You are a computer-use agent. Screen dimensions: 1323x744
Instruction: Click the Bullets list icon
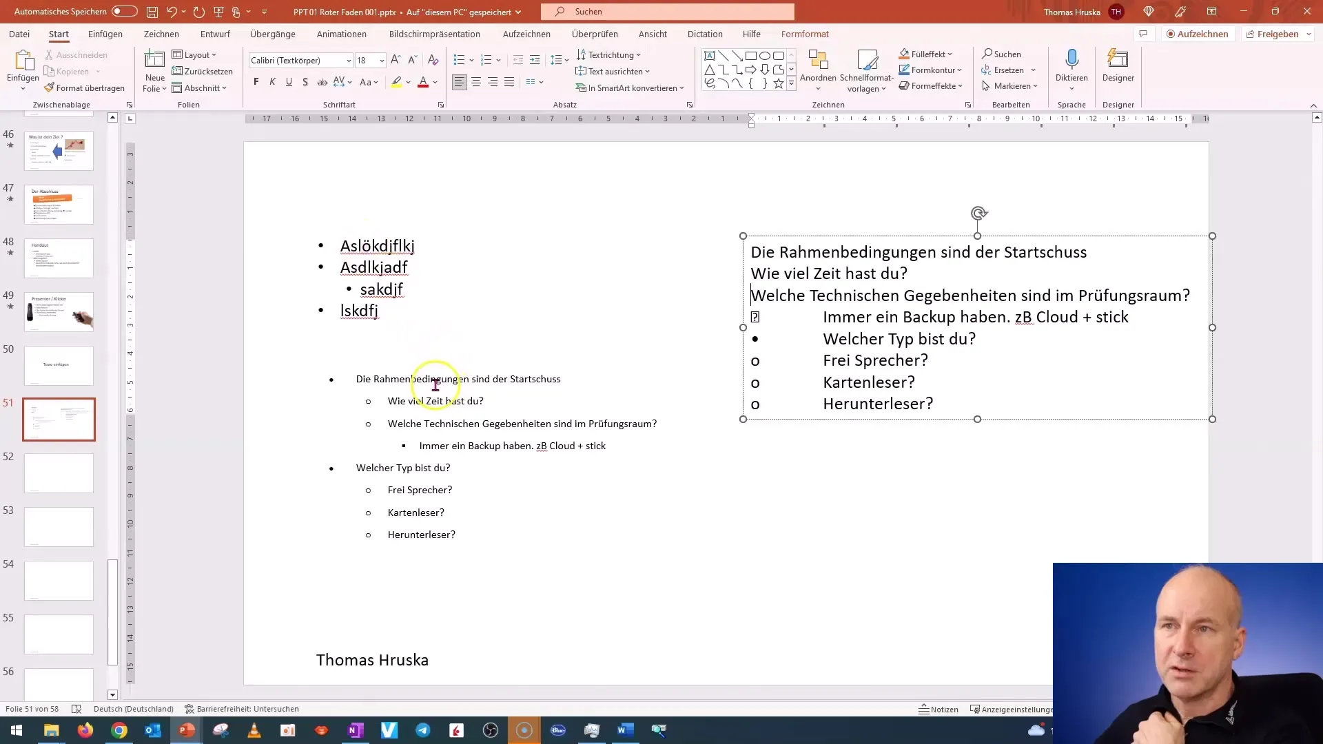pyautogui.click(x=459, y=59)
